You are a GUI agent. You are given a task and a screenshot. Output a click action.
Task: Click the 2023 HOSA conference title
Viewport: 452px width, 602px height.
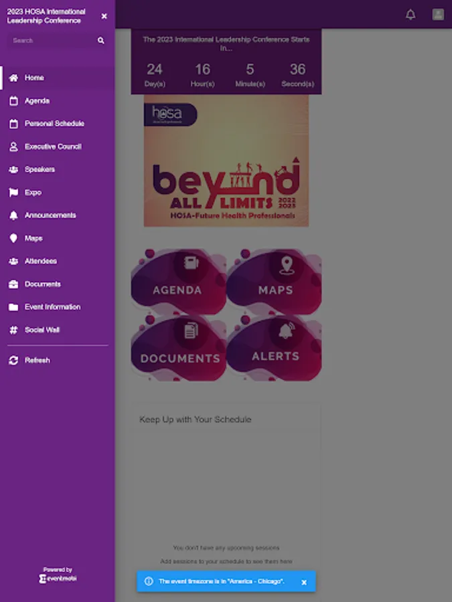coord(46,16)
